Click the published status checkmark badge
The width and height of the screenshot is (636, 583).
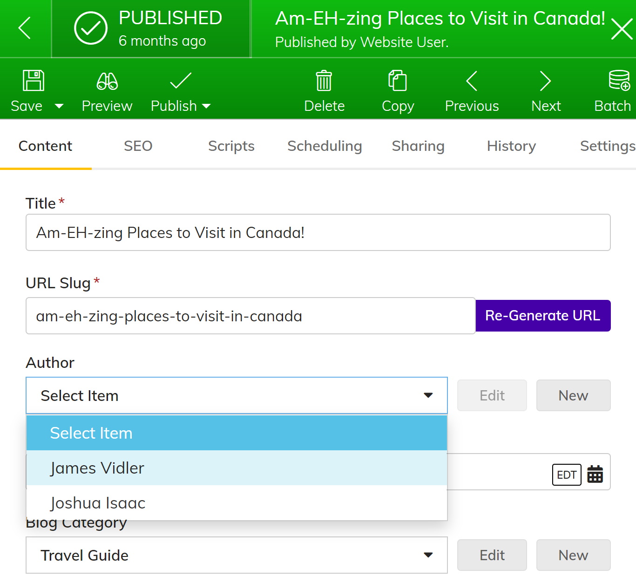pyautogui.click(x=90, y=28)
